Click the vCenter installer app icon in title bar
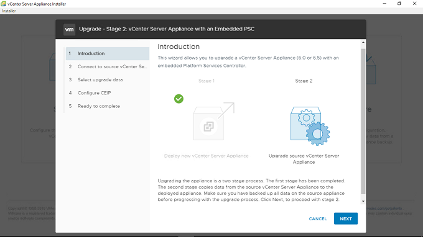The image size is (423, 237). point(3,4)
